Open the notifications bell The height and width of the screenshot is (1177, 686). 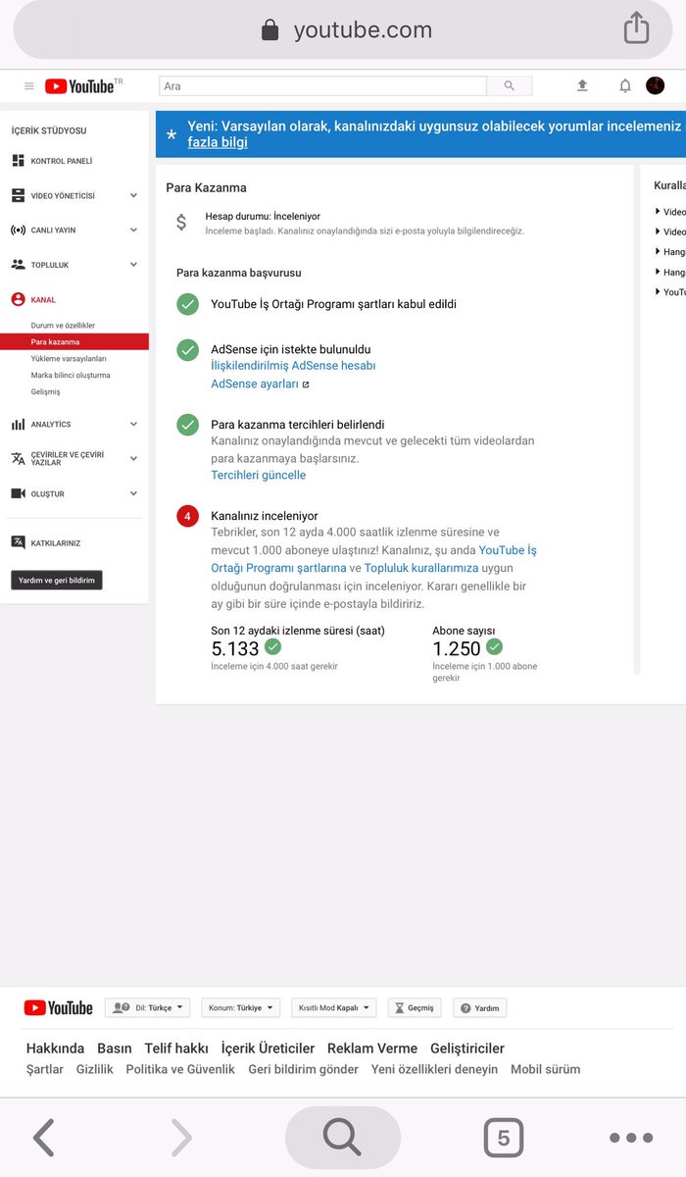pos(625,86)
